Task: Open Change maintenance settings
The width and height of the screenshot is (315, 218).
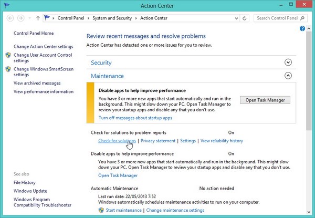Action: [175, 210]
